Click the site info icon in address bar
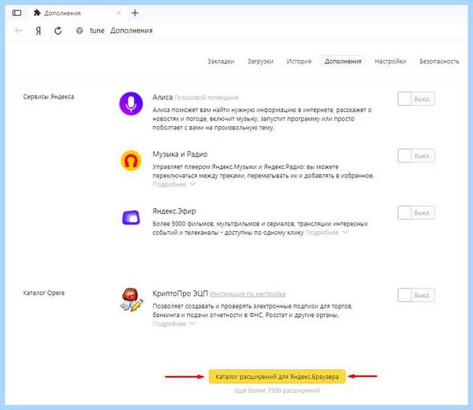 (x=80, y=31)
